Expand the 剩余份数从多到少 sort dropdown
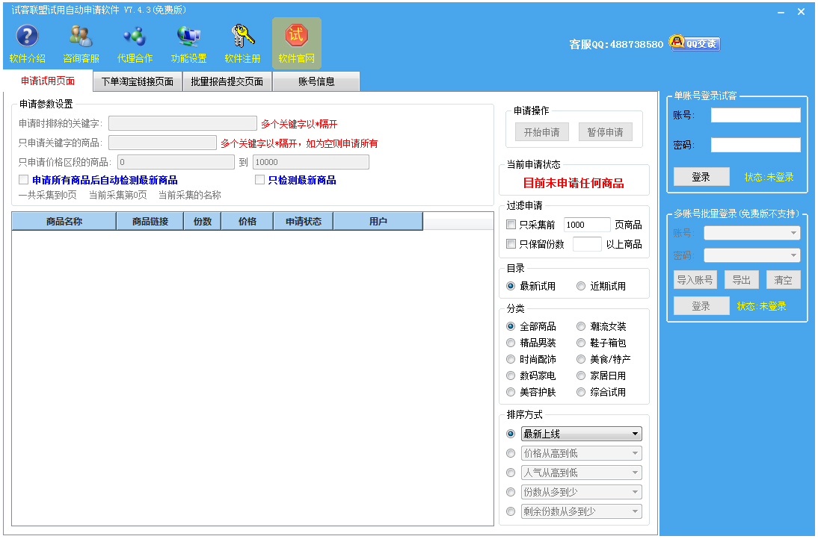 point(581,511)
